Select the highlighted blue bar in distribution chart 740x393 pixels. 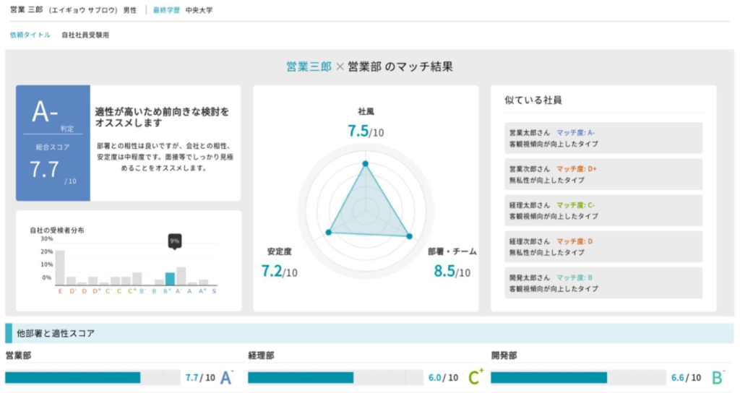click(x=170, y=279)
